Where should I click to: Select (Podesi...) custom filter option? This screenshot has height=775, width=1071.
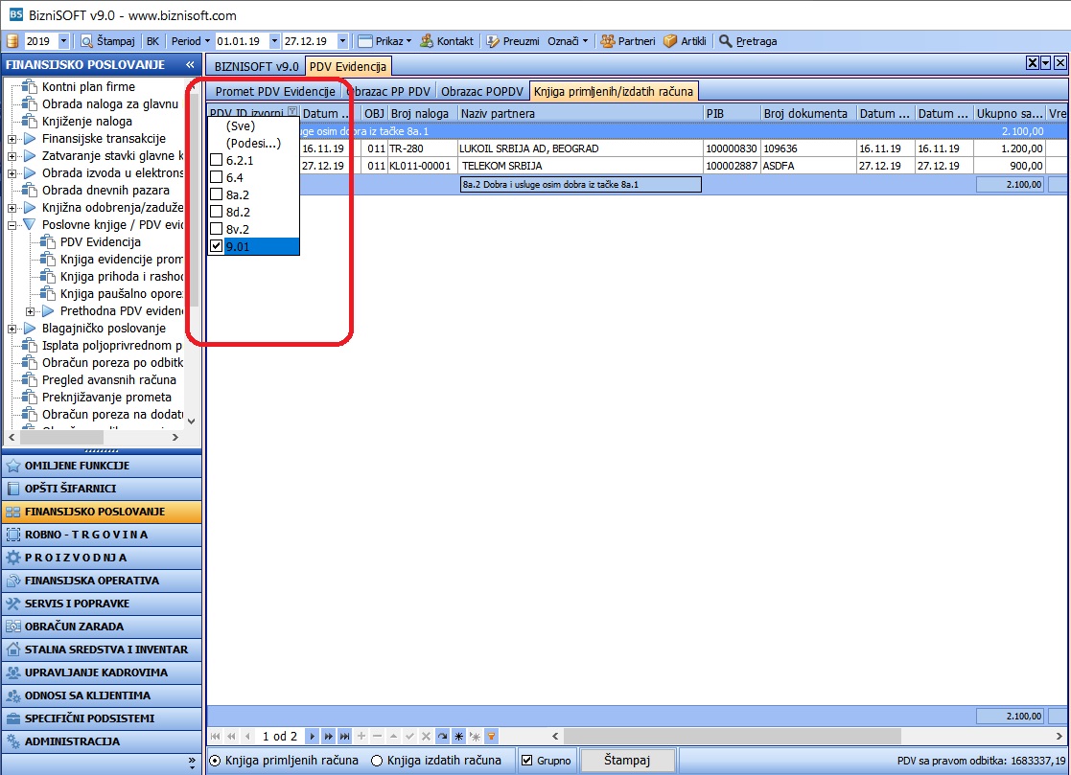pos(253,144)
